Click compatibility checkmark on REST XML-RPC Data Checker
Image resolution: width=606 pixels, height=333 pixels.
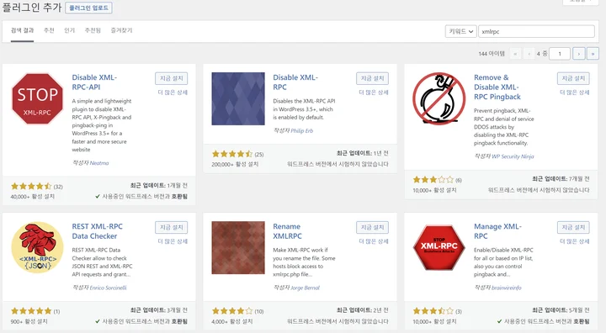click(98, 321)
